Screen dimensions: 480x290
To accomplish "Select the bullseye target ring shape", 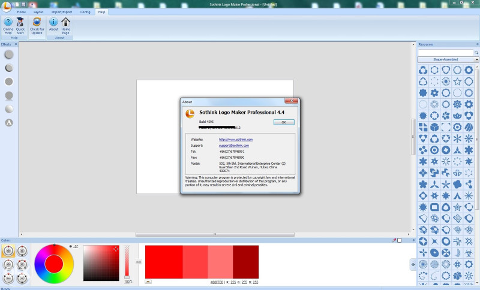I will 434,150.
